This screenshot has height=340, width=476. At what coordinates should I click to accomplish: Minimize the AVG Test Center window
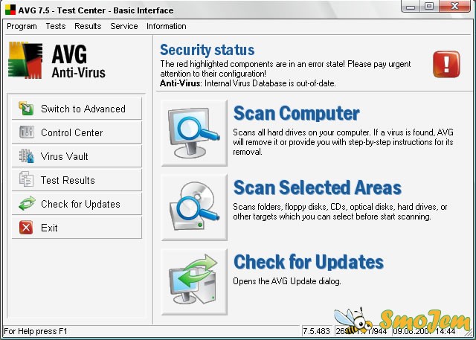pyautogui.click(x=411, y=6)
